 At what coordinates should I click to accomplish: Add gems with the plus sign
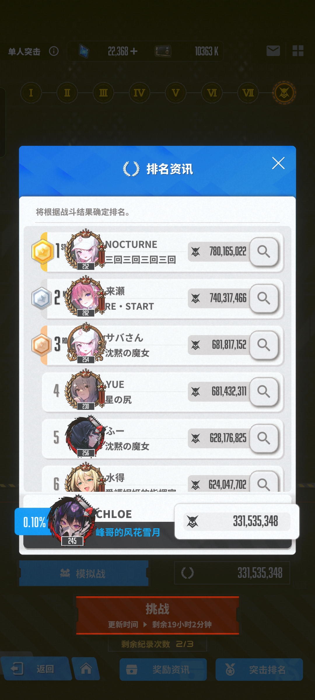pyautogui.click(x=134, y=51)
